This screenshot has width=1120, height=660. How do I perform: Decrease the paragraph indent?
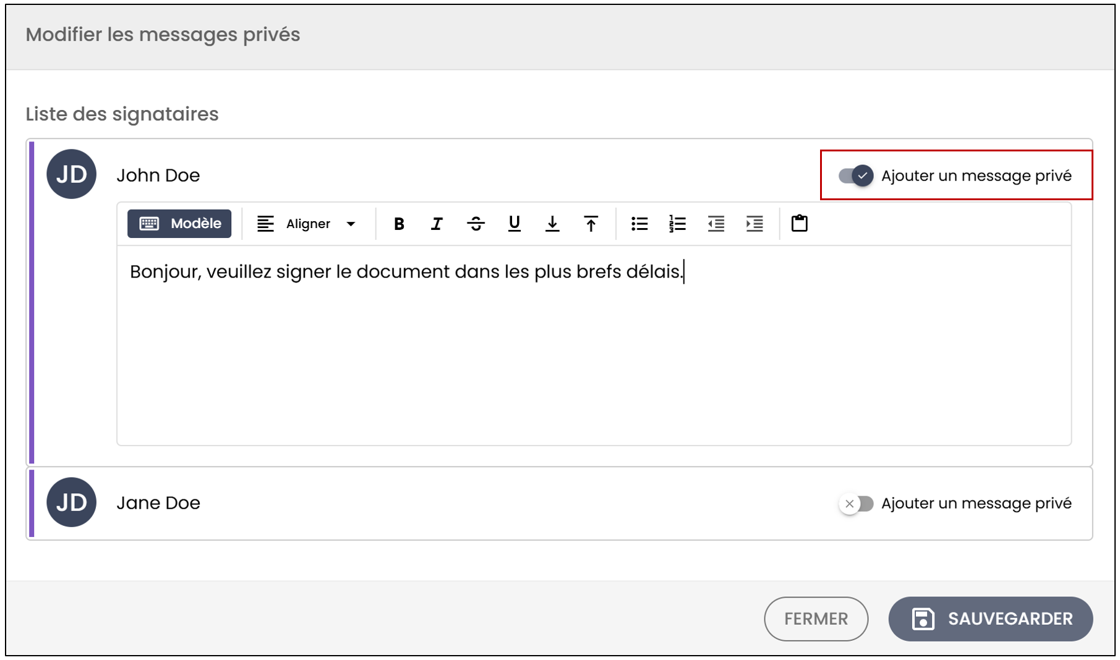(x=716, y=224)
